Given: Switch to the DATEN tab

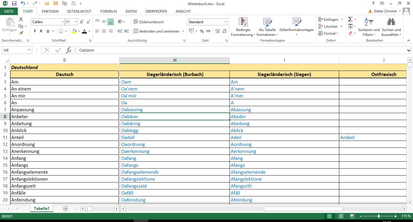Looking at the screenshot, I should pos(131,11).
